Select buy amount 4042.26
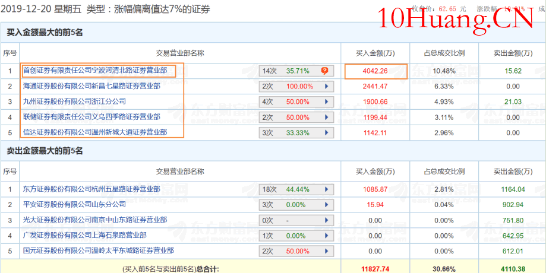Image resolution: width=546 pixels, height=273 pixels. coord(375,71)
